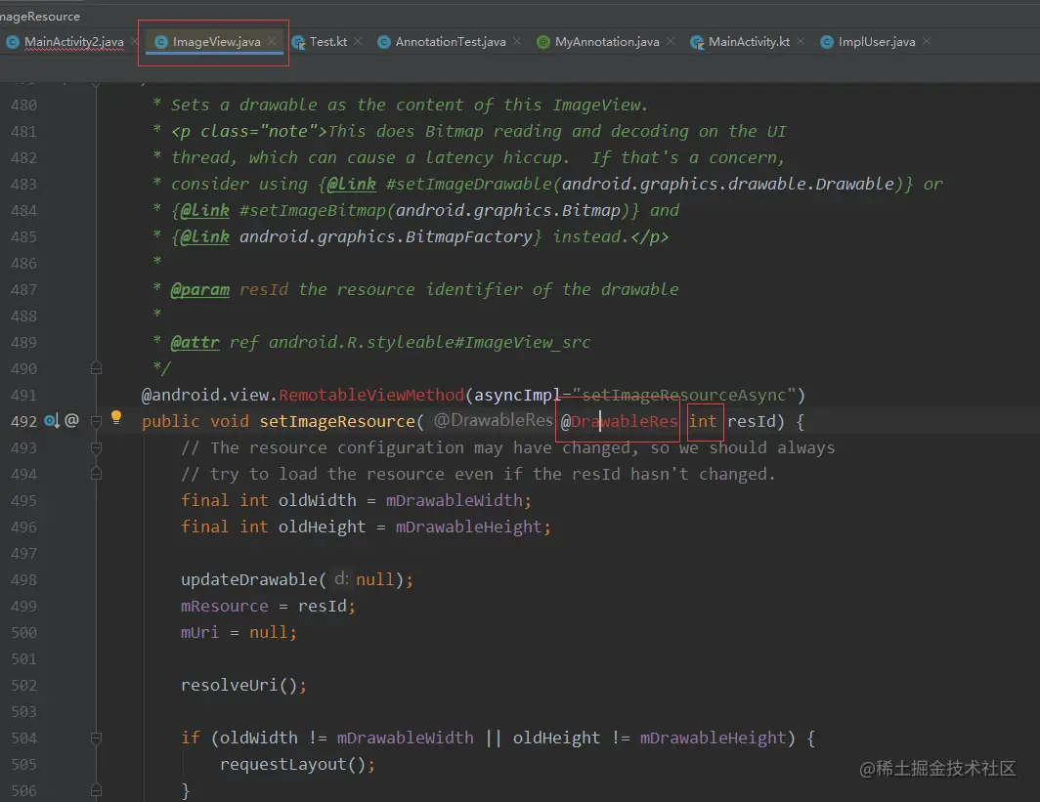Click line number 498 in the gutter
1040x802 pixels.
point(23,580)
